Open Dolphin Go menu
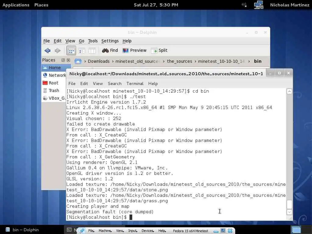Screen dimensions: 312x234 [x=82, y=41]
